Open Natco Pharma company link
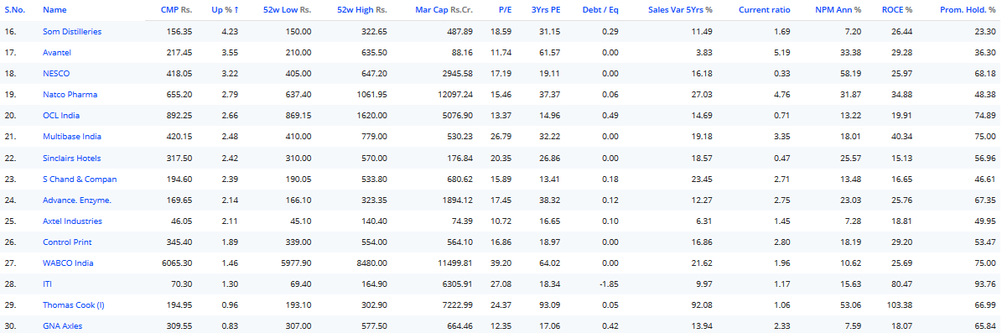Image resolution: width=1007 pixels, height=333 pixels. [x=70, y=94]
